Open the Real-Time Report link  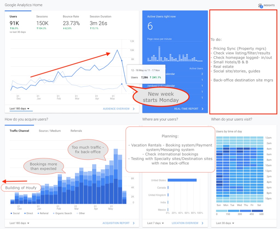click(186, 109)
